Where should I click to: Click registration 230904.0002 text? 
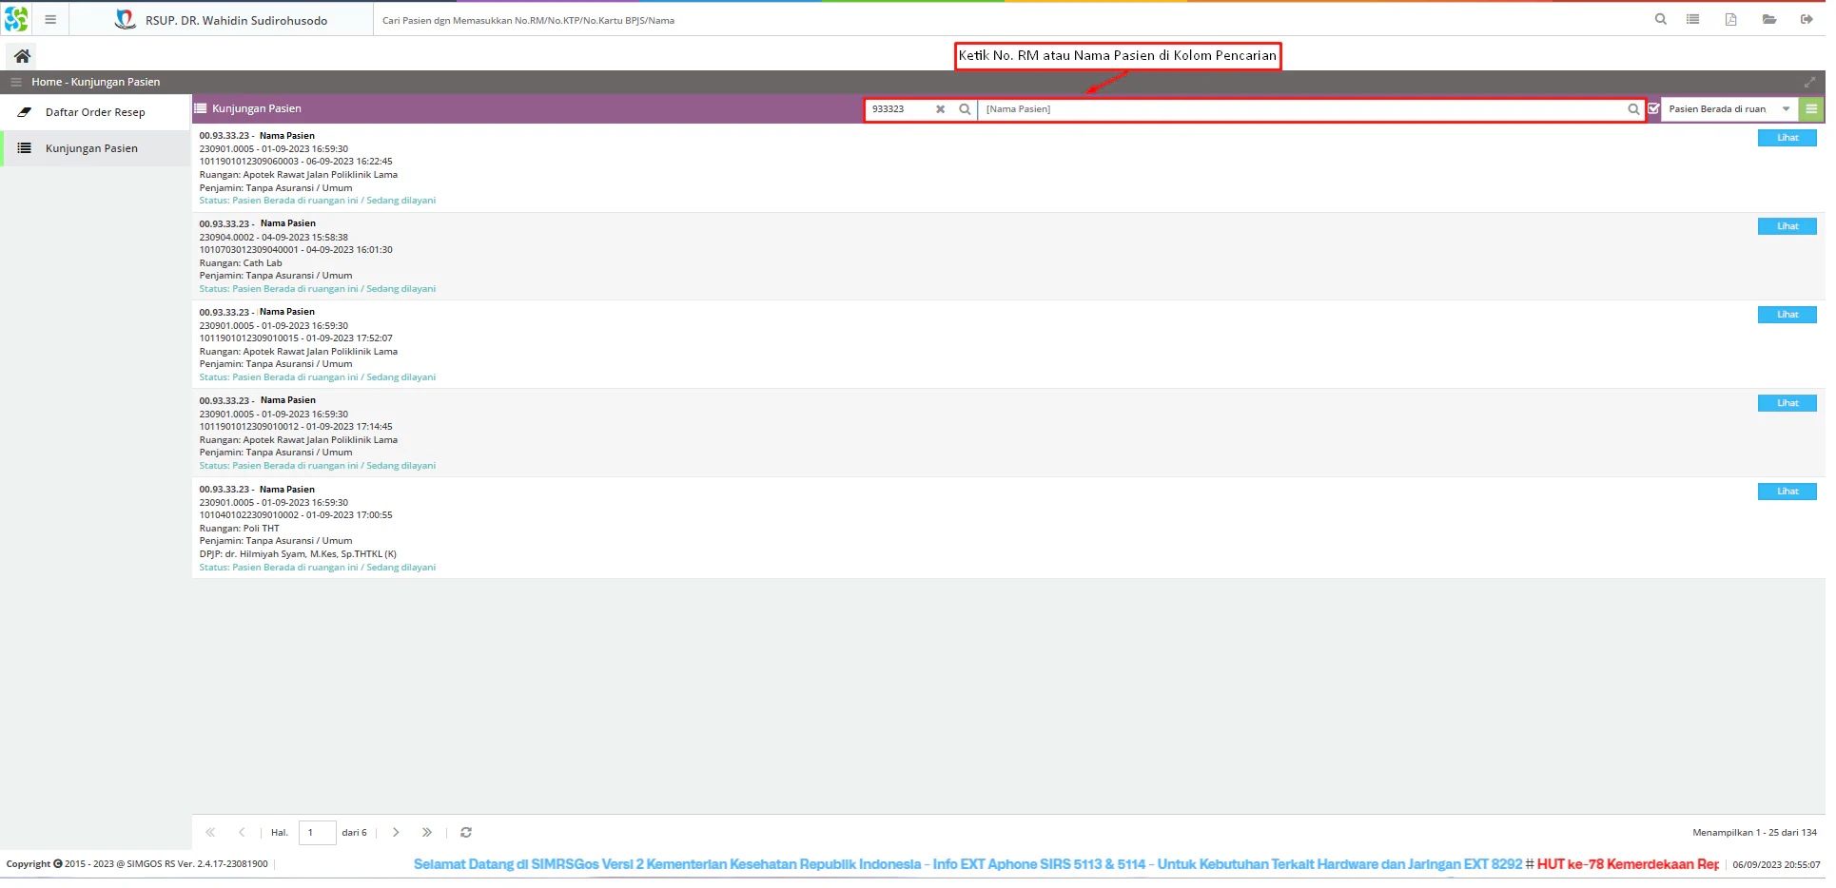pyautogui.click(x=226, y=238)
